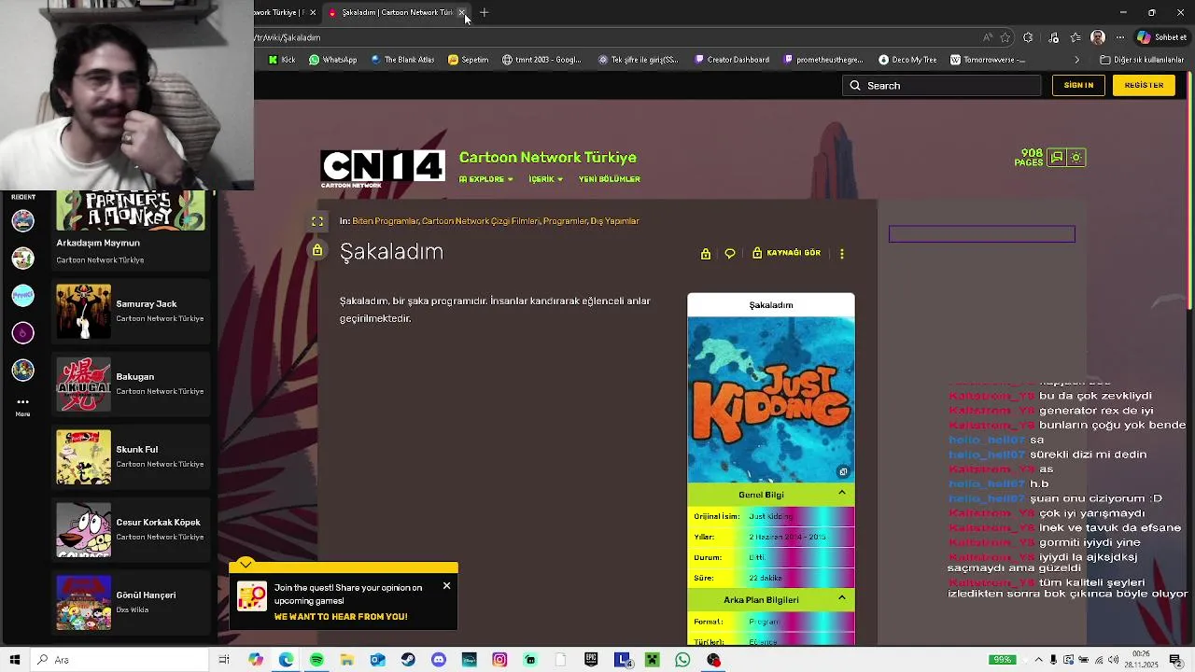This screenshot has width=1195, height=672.
Task: Open Discord from the taskbar
Action: (439, 660)
